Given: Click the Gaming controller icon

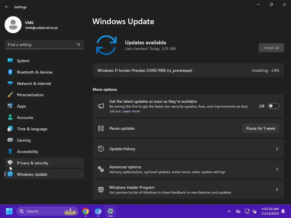Looking at the screenshot, I should coord(10,140).
